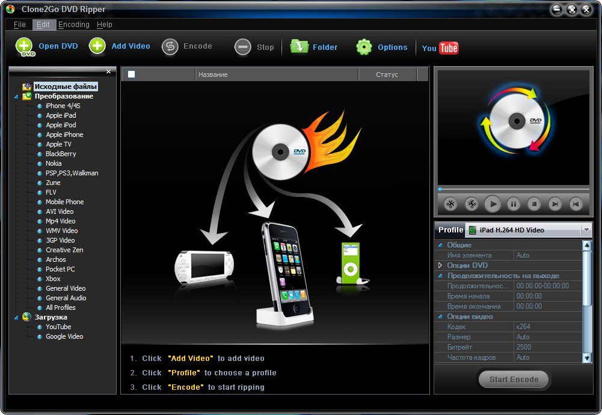Click the bullet icon beside Xbox

(x=40, y=279)
